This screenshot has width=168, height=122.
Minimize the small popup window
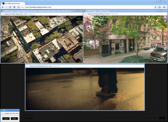click(10, 110)
